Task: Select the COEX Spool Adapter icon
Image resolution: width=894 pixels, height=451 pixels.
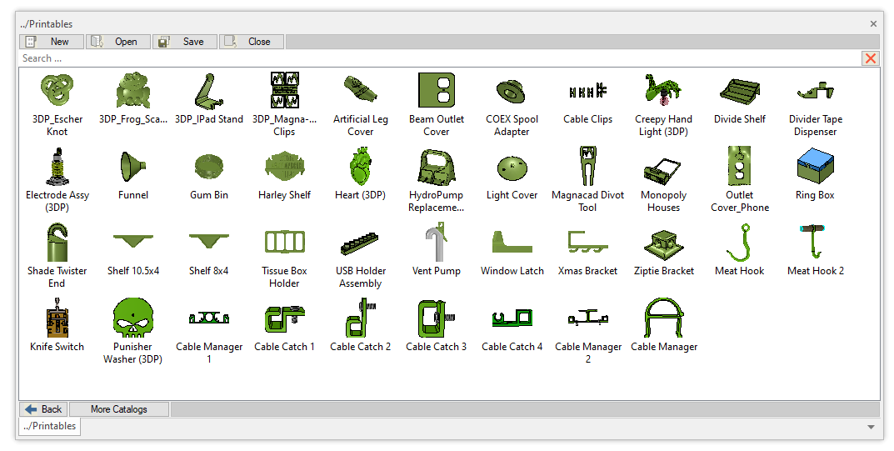Action: coord(512,89)
